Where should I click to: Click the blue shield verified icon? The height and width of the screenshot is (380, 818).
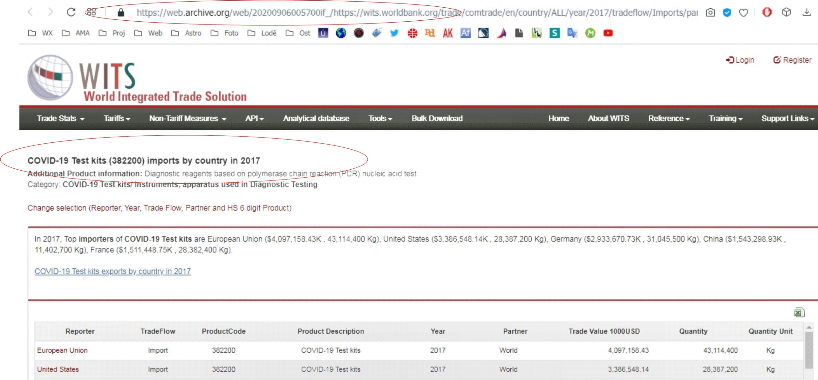point(727,12)
